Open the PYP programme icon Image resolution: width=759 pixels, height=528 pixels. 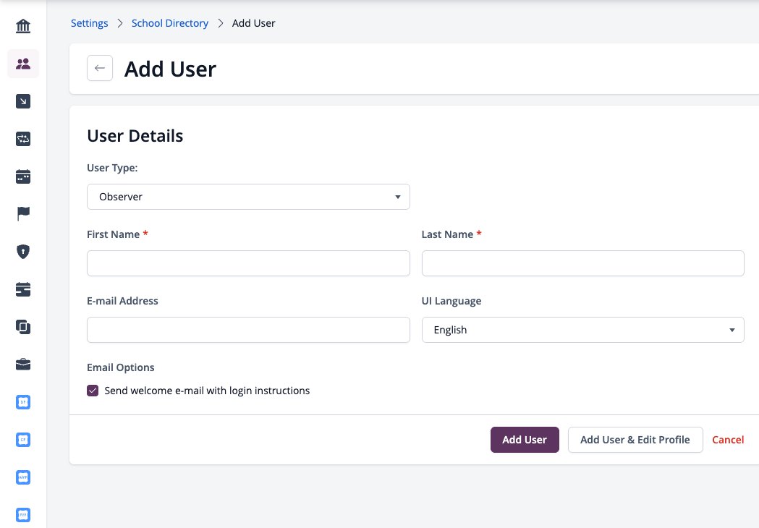coord(22,515)
